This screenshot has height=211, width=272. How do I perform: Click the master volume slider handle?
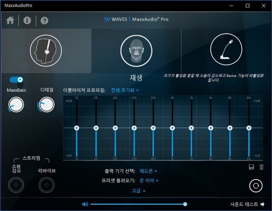click(185, 204)
